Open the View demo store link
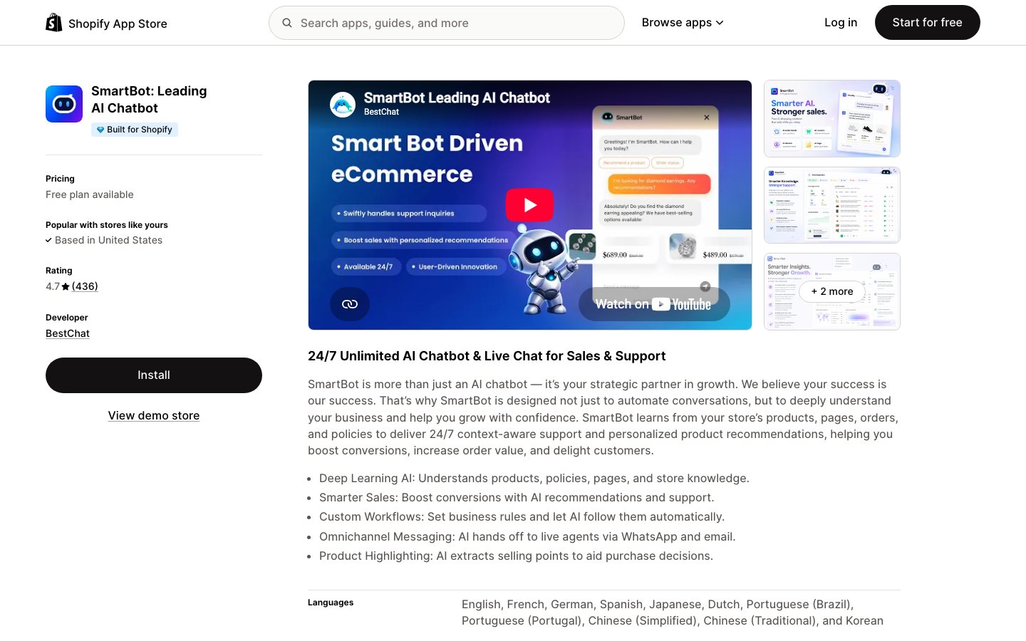Image resolution: width=1026 pixels, height=641 pixels. pyautogui.click(x=154, y=415)
